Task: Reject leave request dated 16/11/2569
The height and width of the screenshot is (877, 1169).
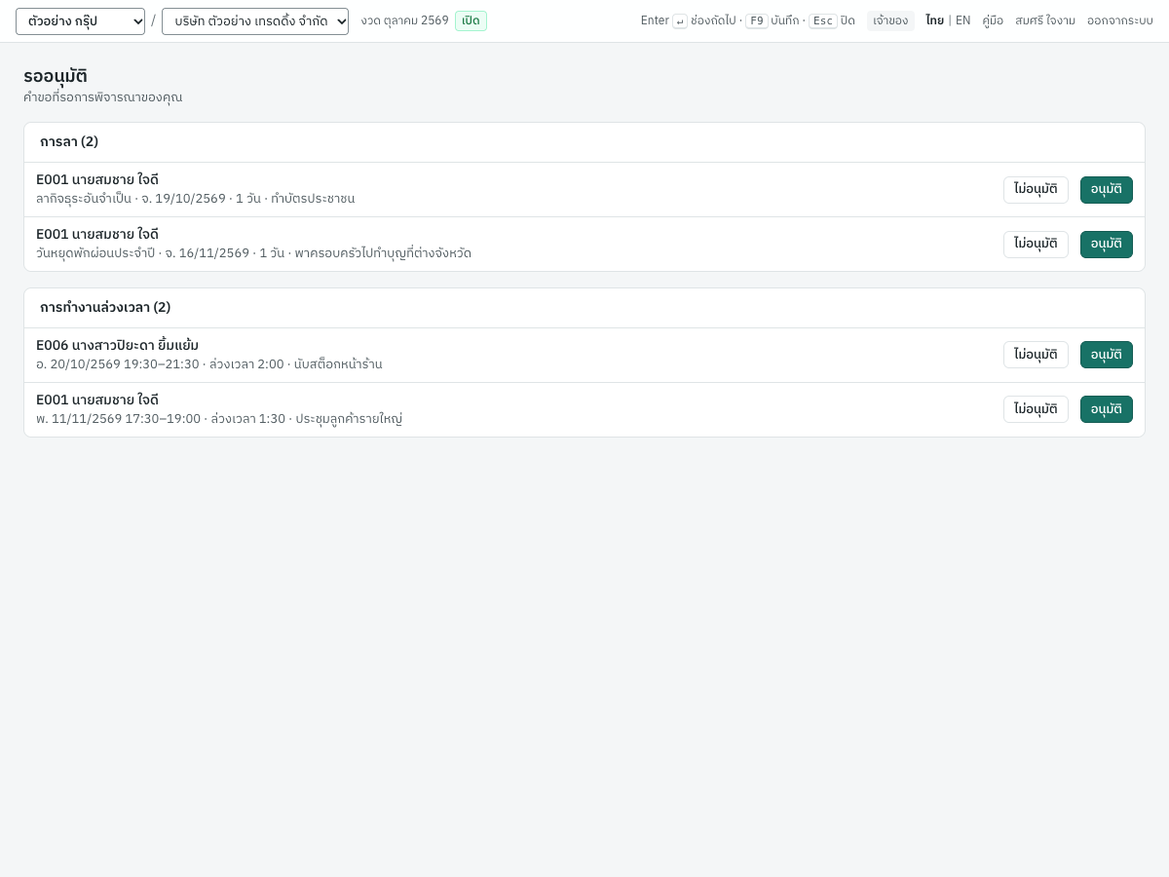Action: [x=1036, y=245]
